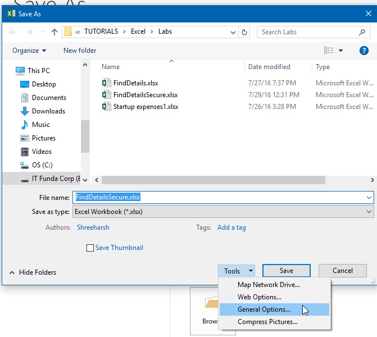377x337 pixels.
Task: Edit the Authors value Shreeharsh
Action: [x=93, y=227]
